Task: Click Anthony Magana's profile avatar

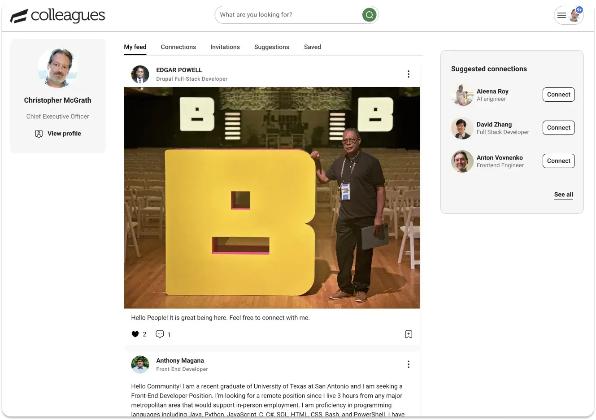Action: tap(140, 365)
